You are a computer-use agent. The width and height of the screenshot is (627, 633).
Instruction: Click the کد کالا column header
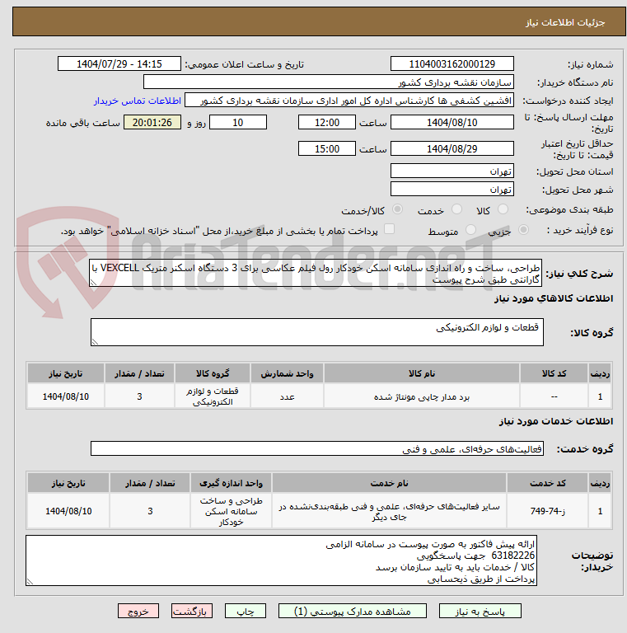[x=554, y=373]
